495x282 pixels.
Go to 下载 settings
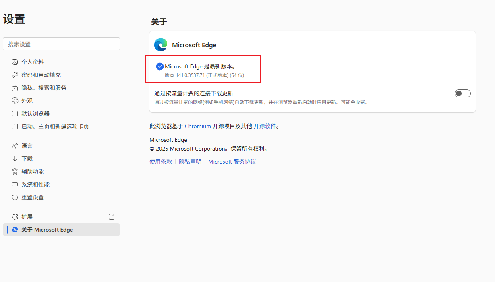61,159
